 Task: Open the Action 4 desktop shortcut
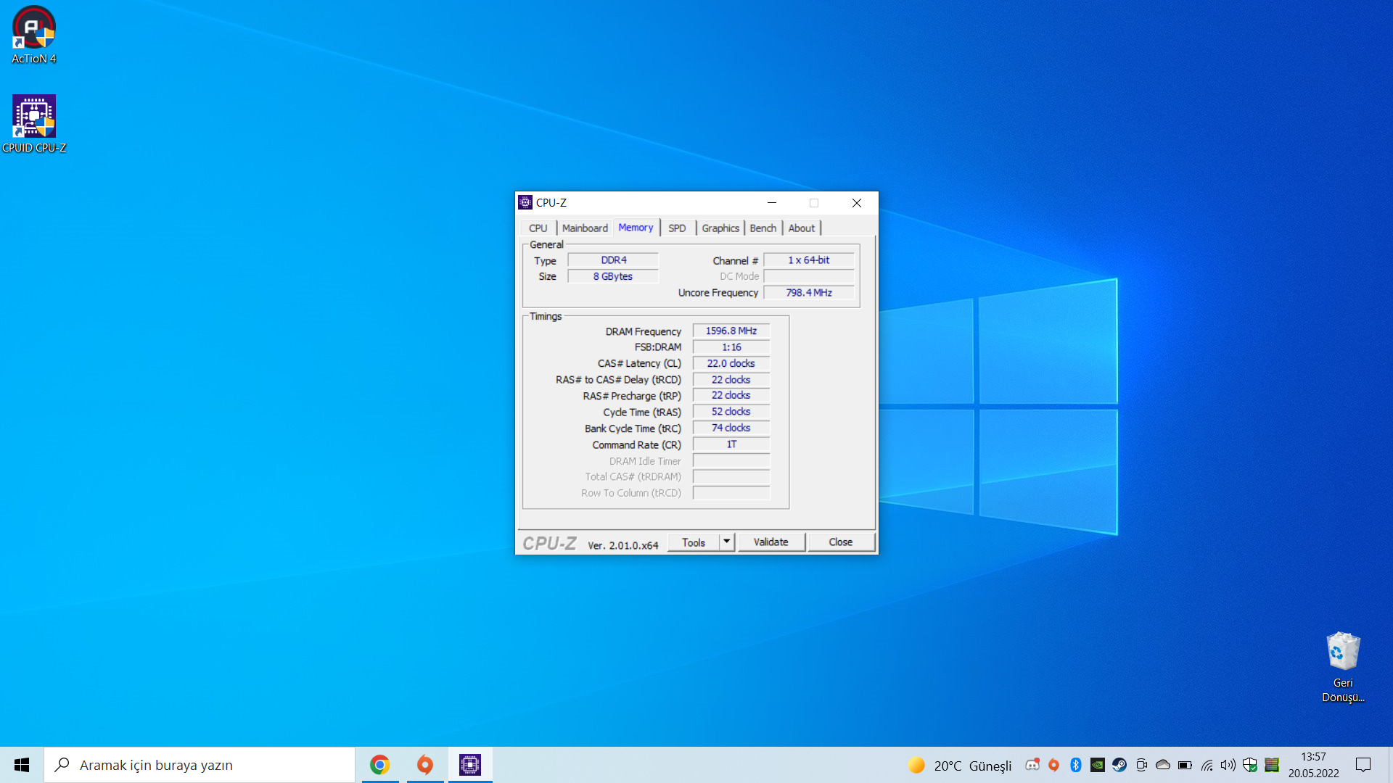pos(33,29)
